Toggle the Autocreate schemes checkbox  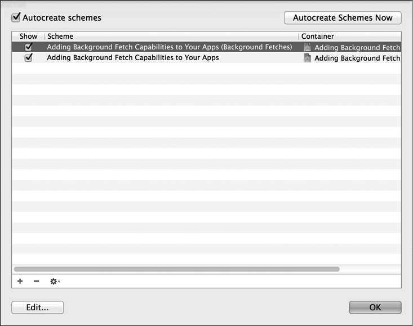pos(16,17)
